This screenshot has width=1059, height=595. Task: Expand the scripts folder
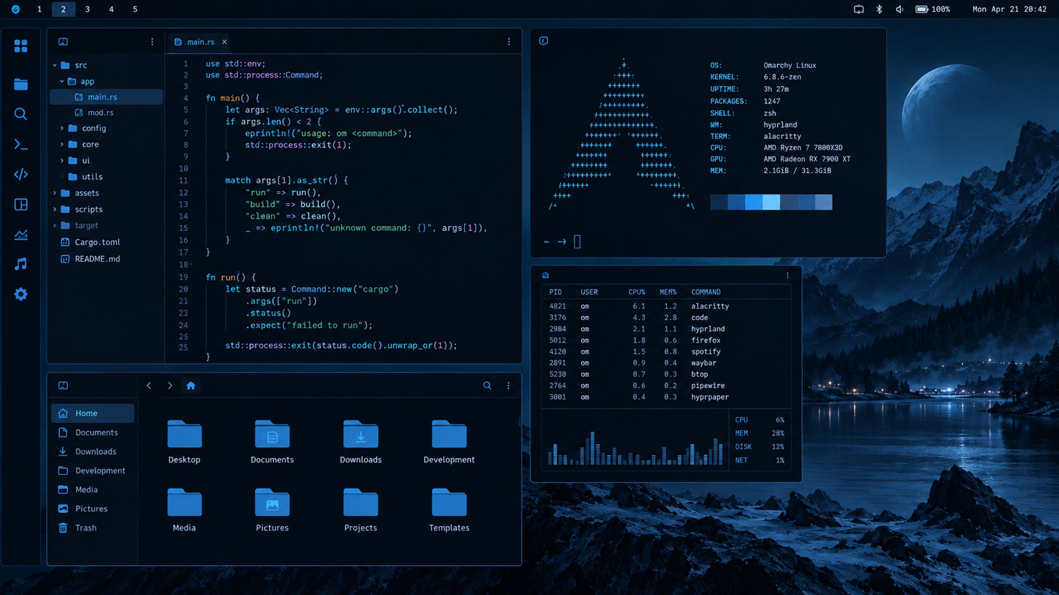click(x=55, y=209)
